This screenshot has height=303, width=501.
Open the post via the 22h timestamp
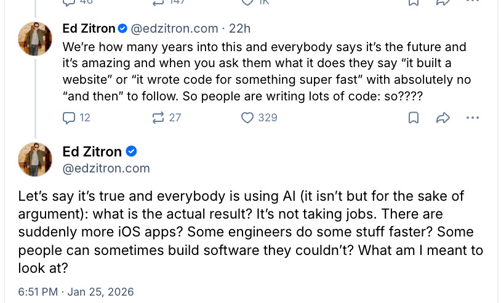[x=239, y=28]
